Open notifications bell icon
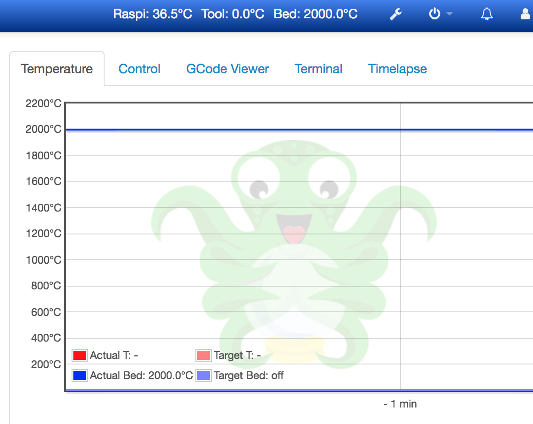The height and width of the screenshot is (424, 533). coord(487,14)
